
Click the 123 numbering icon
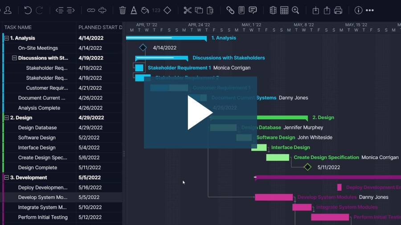[x=156, y=11]
